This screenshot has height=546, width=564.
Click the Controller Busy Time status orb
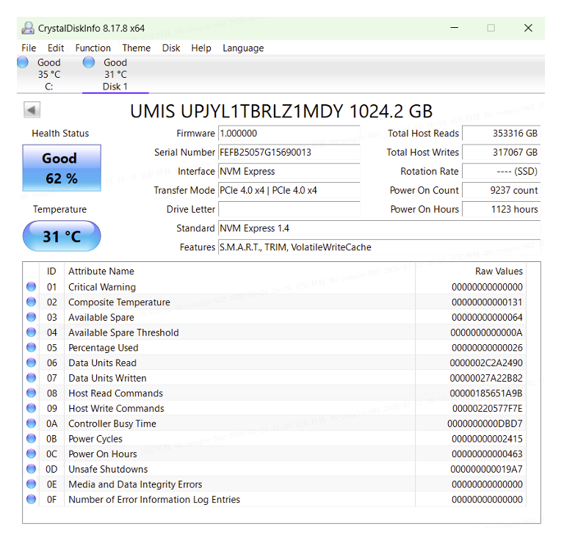tap(32, 423)
